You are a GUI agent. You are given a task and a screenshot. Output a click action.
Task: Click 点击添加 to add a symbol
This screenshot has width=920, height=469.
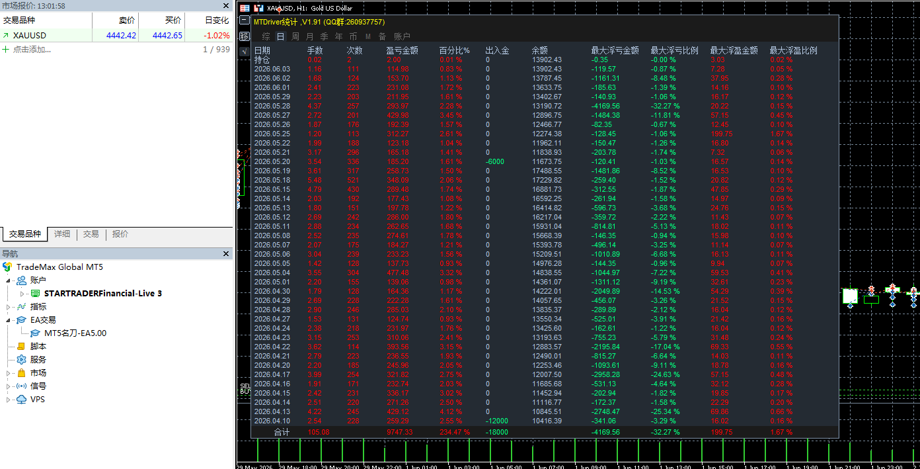tap(32, 50)
